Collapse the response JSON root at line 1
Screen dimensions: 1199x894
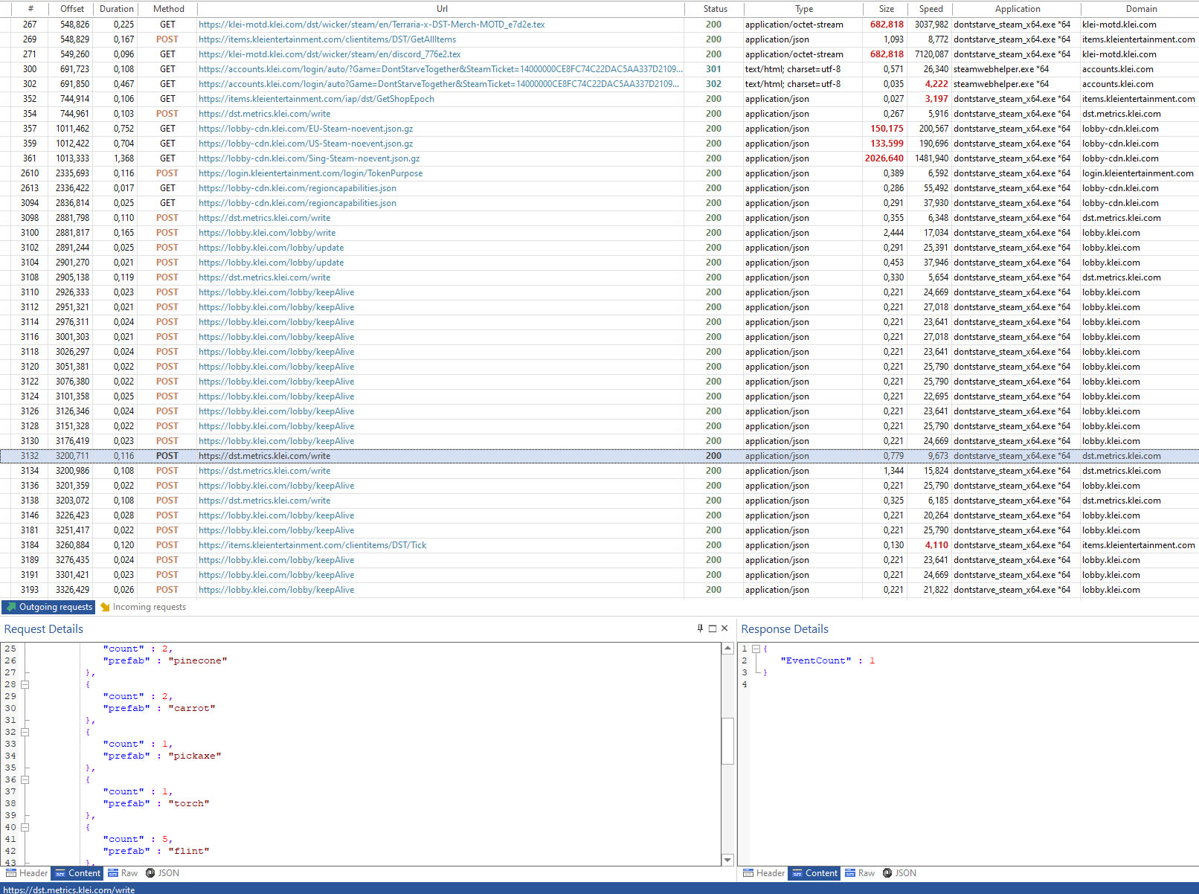tap(756, 649)
